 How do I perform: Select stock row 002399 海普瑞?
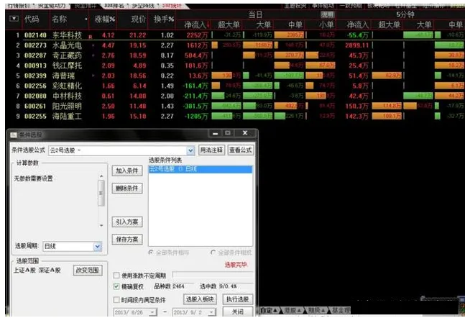tap(235, 76)
